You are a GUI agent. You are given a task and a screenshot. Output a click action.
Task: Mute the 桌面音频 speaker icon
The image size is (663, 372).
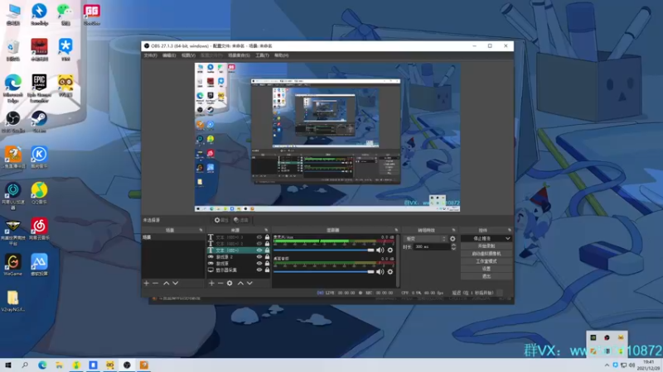tap(380, 272)
